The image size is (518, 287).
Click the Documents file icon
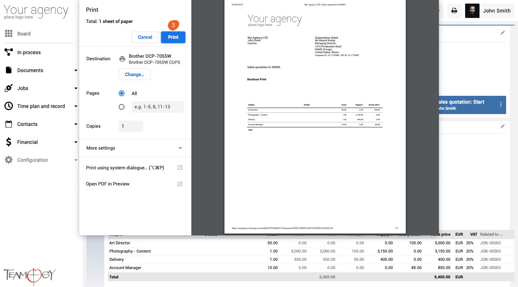point(9,70)
